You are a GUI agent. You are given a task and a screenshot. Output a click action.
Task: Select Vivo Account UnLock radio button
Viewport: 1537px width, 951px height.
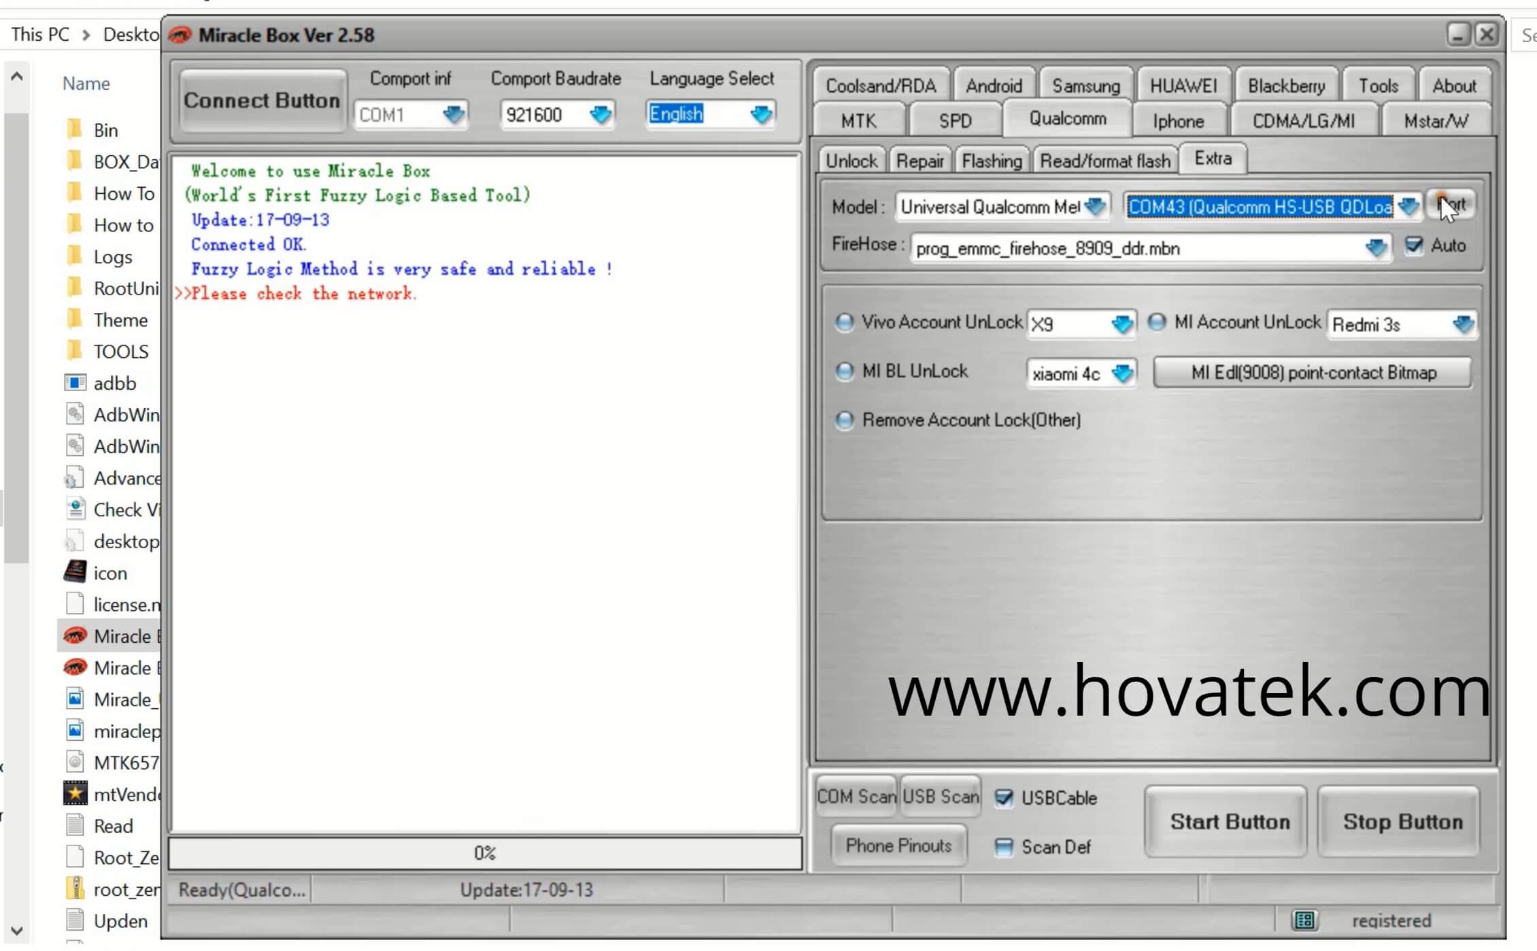(x=845, y=322)
